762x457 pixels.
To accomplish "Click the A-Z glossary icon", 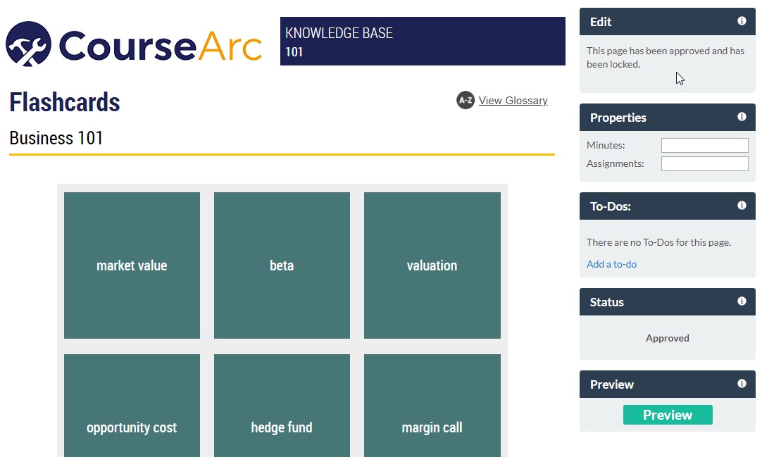I will click(x=465, y=101).
